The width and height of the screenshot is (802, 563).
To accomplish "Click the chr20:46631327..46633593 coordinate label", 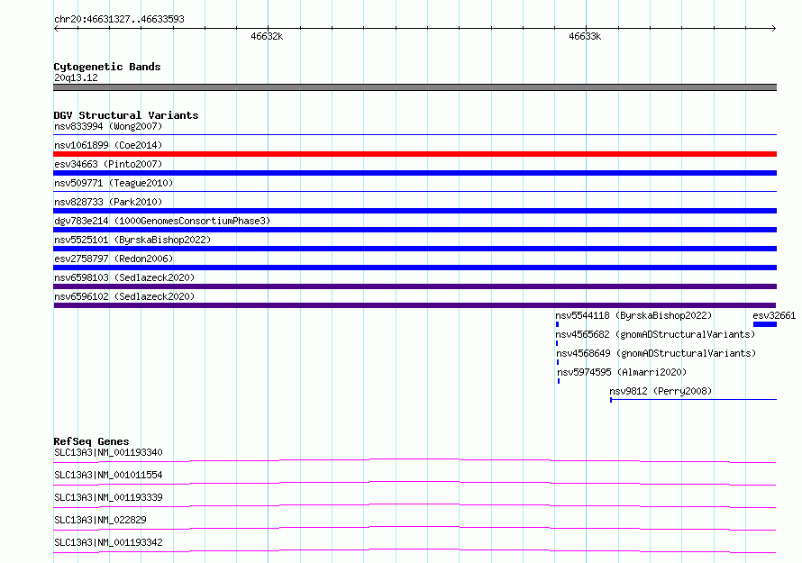I will tap(119, 19).
